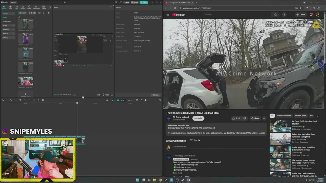Select the Law enforcement filter chip
Viewport: 326px width, 183px height.
tap(284, 116)
